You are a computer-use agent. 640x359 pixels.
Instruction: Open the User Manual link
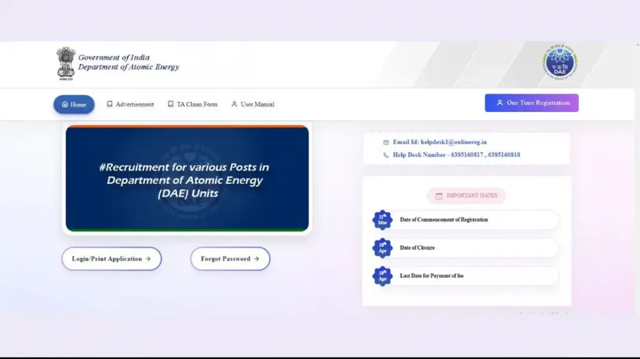pyautogui.click(x=252, y=104)
